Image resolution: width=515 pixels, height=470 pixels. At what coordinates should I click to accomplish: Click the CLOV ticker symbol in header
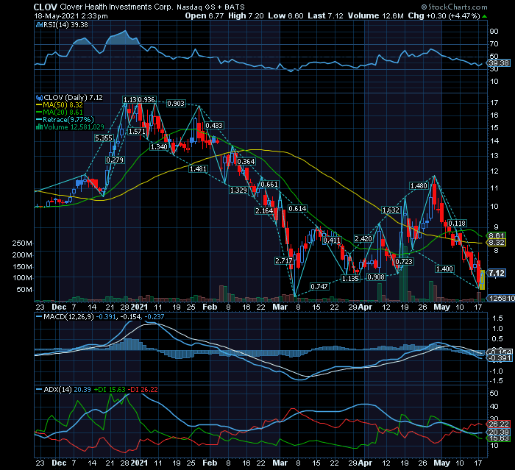point(46,7)
